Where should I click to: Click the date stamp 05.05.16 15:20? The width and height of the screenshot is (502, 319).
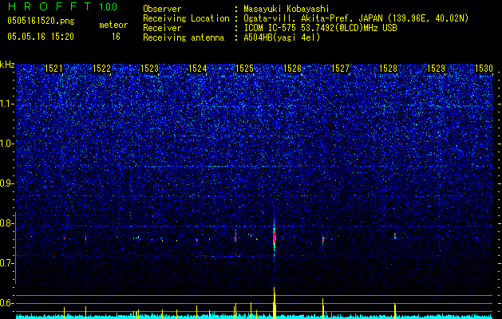[x=41, y=37]
